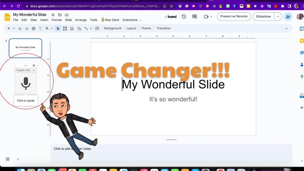
Task: Switch to grid view of slides
Action: coord(8,159)
